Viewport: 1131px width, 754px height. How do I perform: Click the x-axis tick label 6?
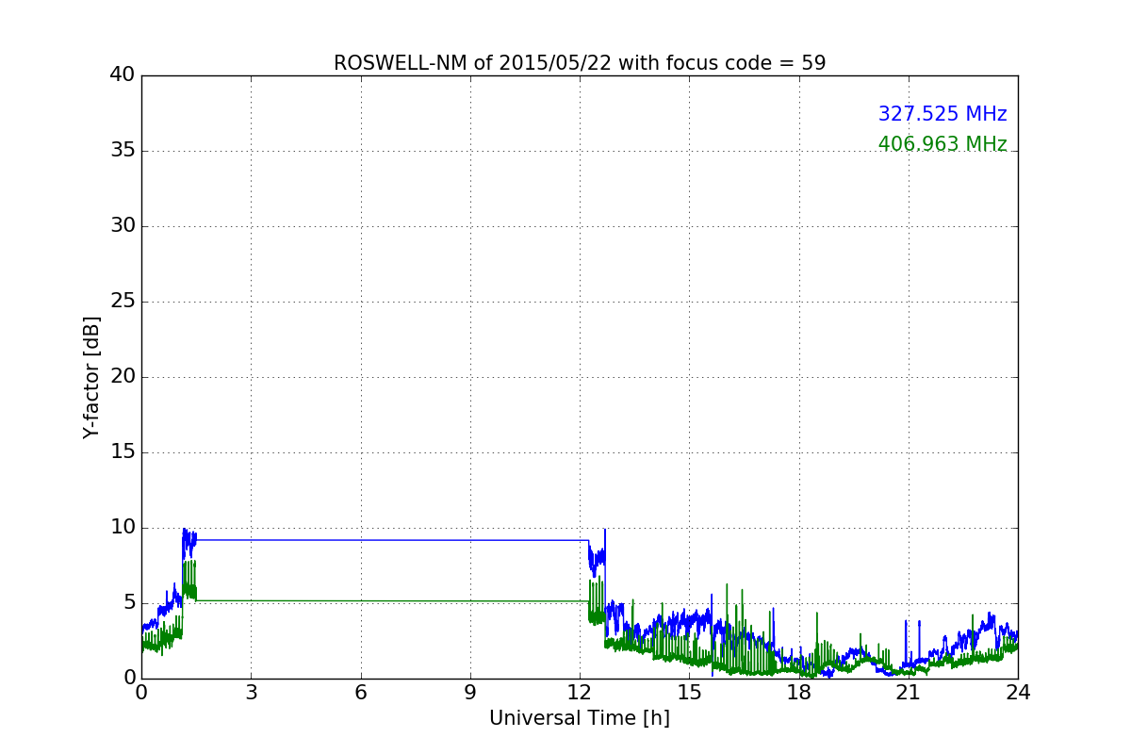point(360,692)
